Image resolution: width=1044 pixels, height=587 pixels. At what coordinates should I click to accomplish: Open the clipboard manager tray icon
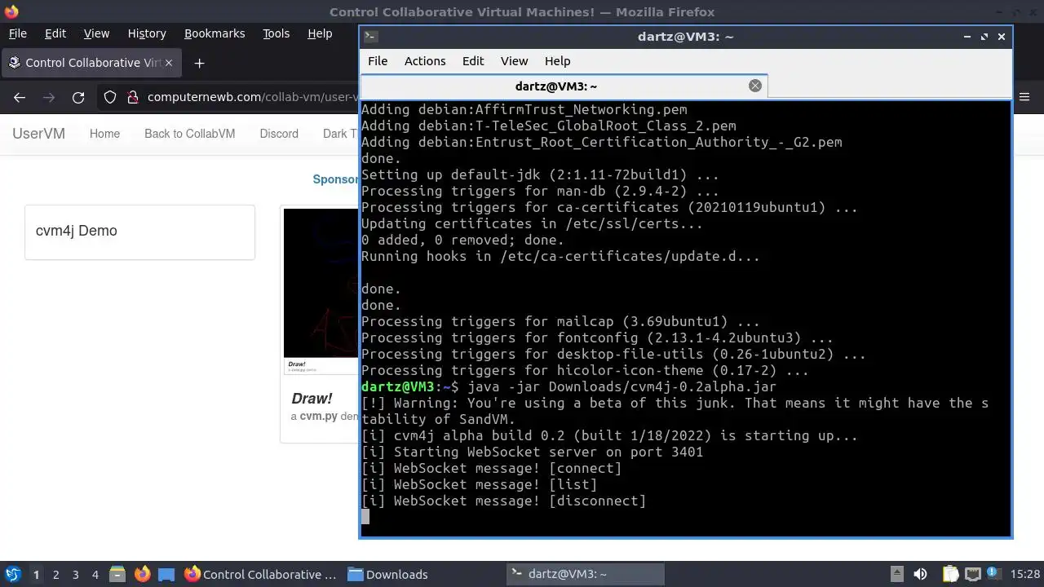949,574
